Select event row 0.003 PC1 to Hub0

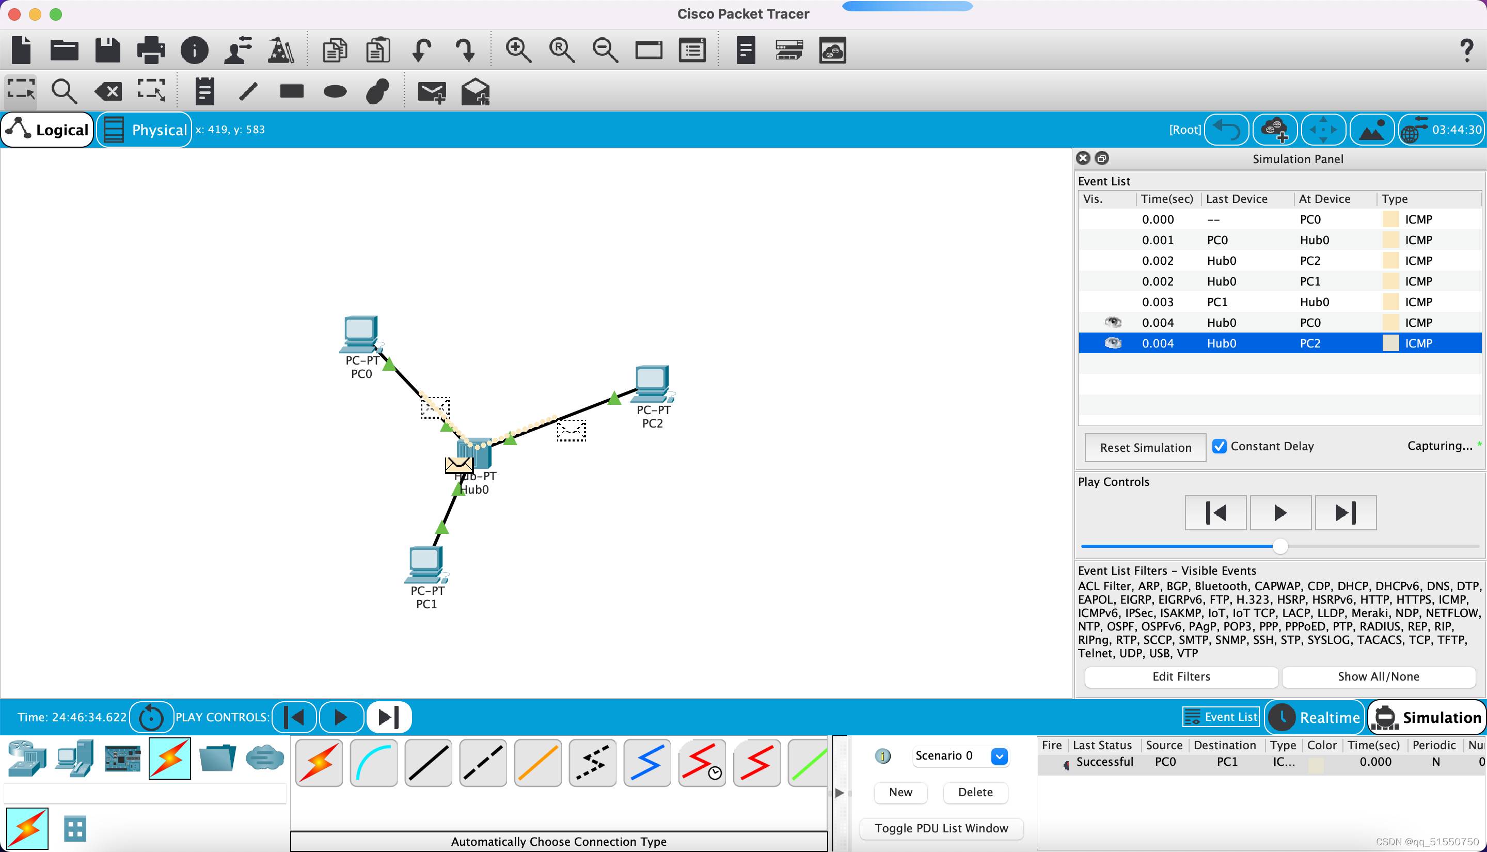(1280, 302)
